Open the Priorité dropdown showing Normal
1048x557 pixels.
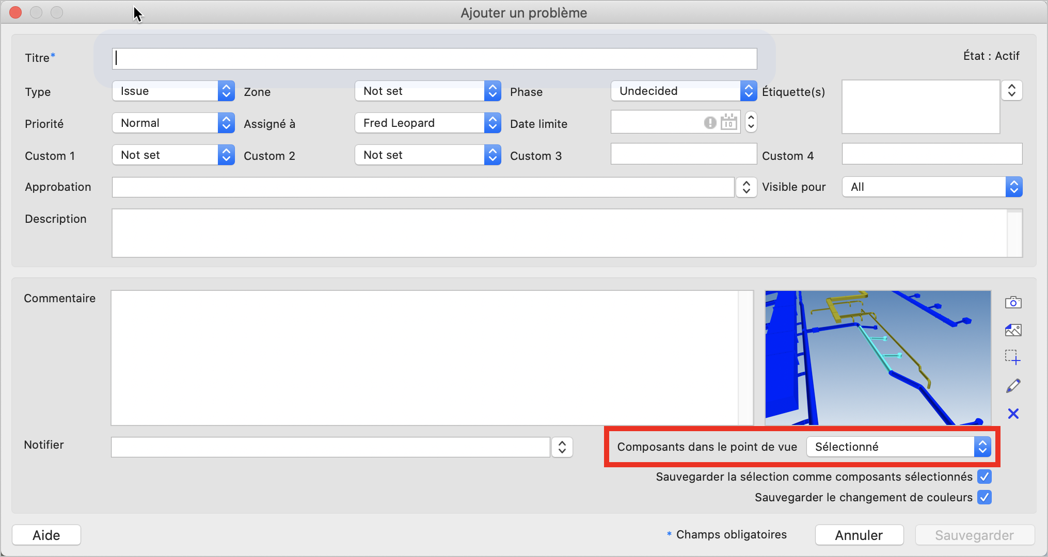click(x=173, y=123)
